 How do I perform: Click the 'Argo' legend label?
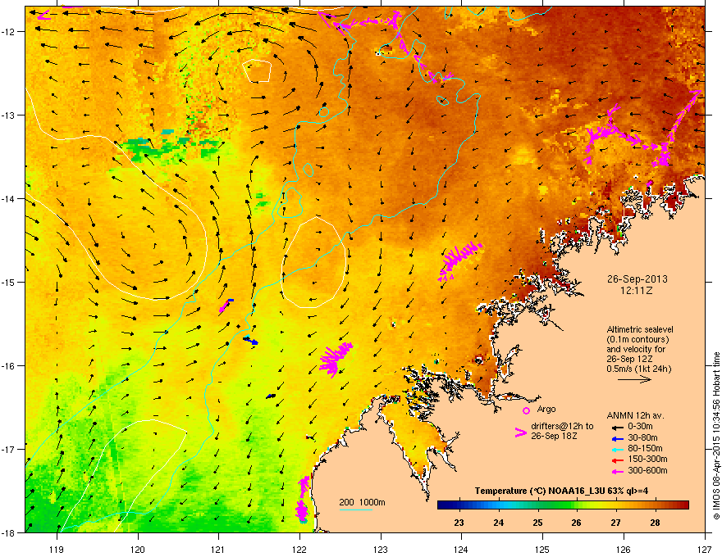pyautogui.click(x=546, y=409)
